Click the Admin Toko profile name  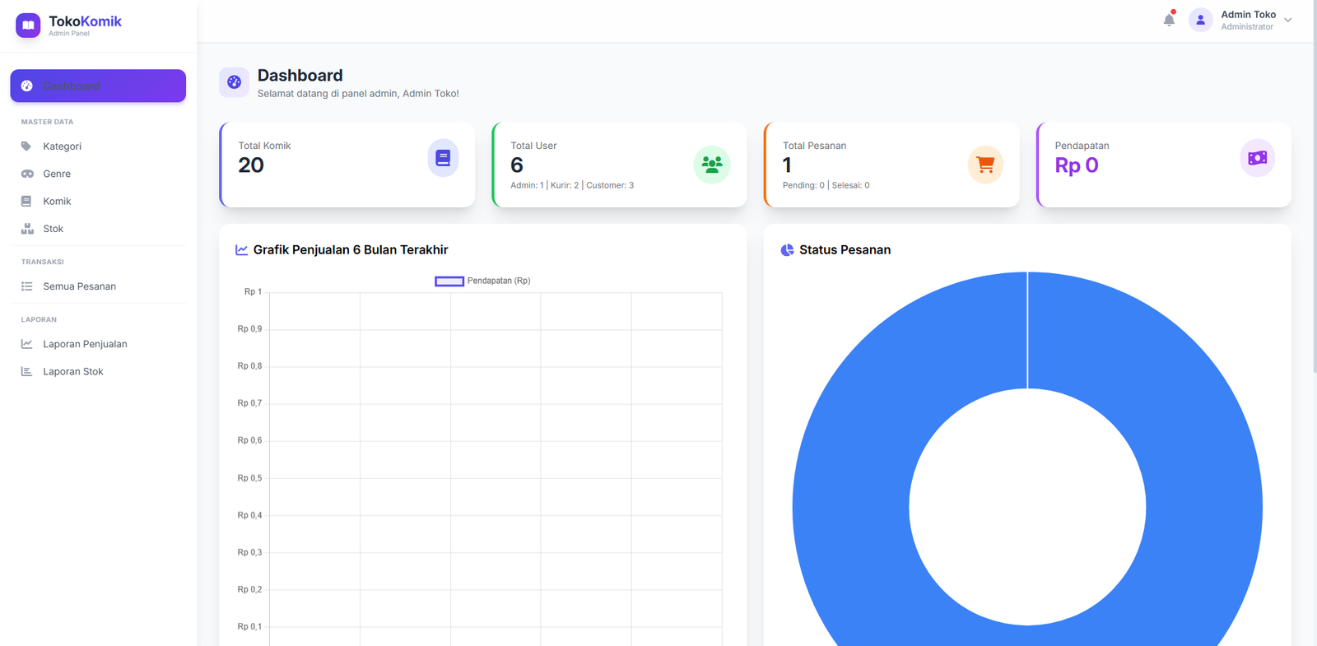(x=1248, y=15)
